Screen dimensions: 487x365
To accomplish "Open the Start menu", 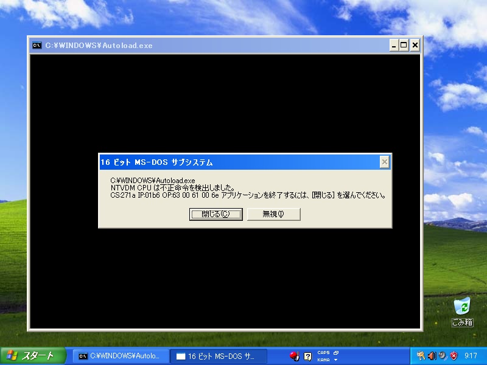I will click(x=33, y=356).
